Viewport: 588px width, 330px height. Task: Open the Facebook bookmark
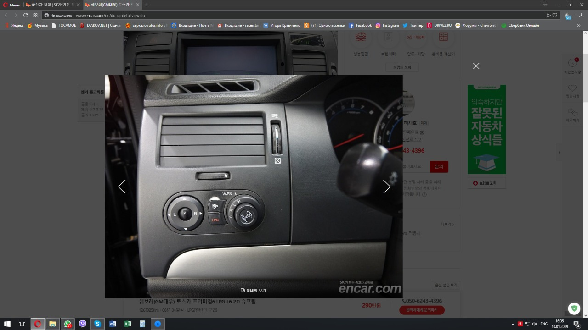pos(360,25)
